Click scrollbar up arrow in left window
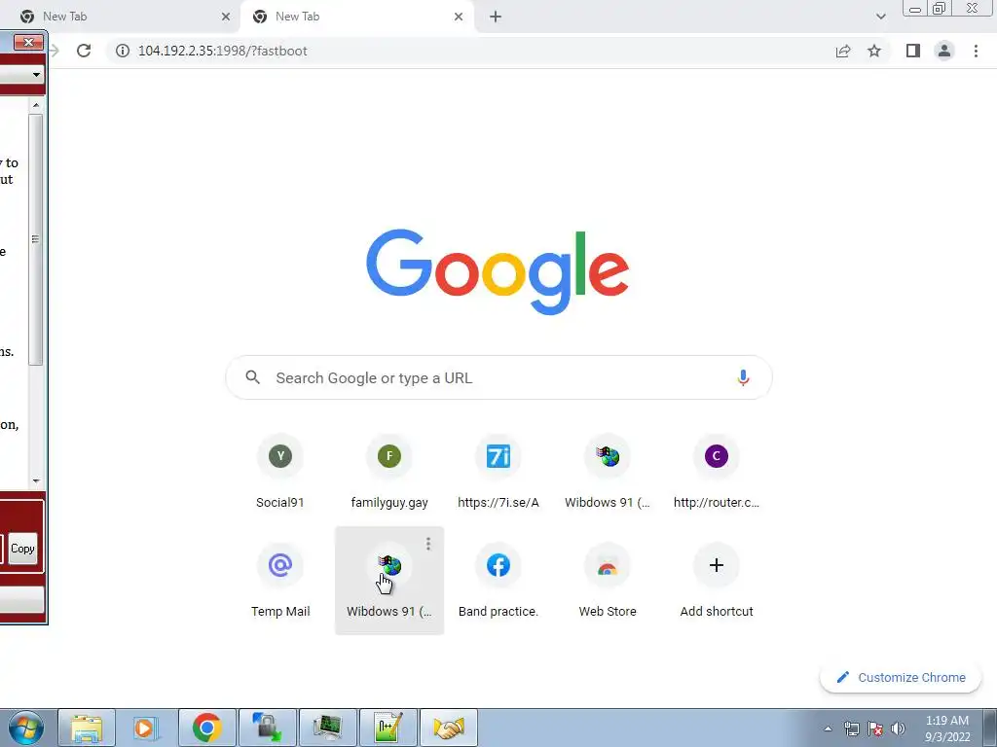 (36, 105)
